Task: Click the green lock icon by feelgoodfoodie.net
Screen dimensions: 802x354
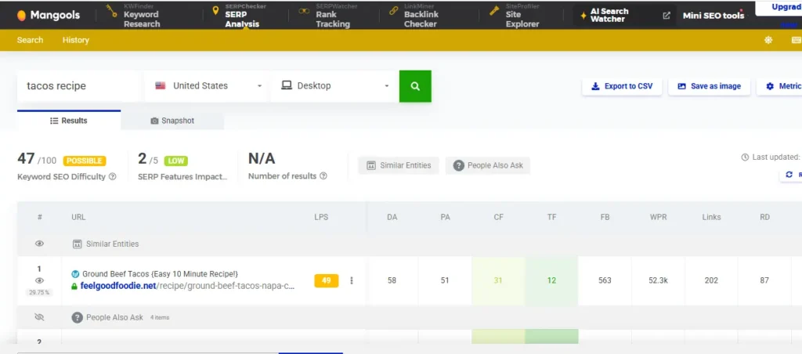Action: (x=74, y=287)
